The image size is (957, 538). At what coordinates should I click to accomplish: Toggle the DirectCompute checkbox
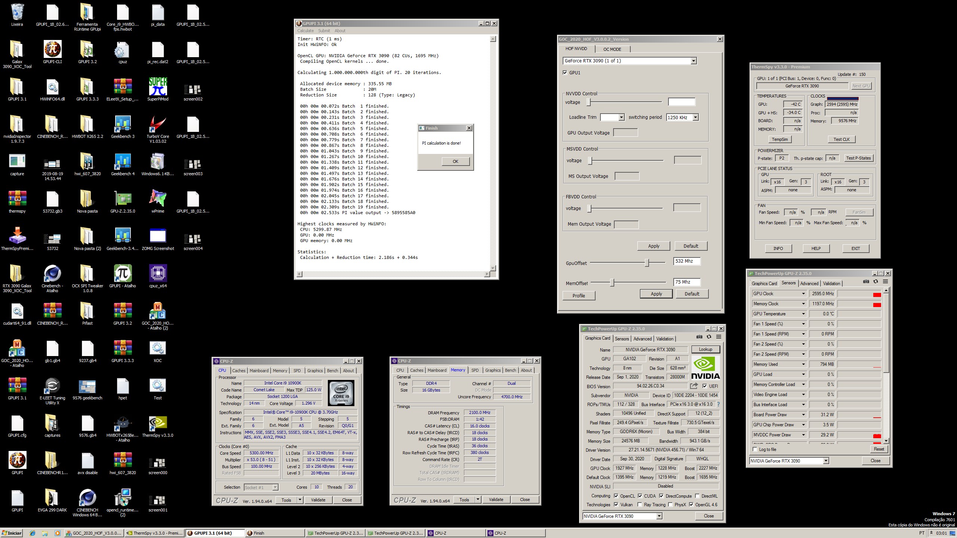point(661,496)
